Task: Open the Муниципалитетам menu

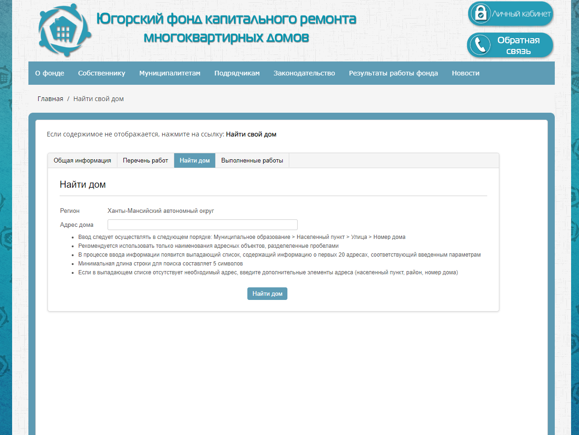Action: point(170,73)
